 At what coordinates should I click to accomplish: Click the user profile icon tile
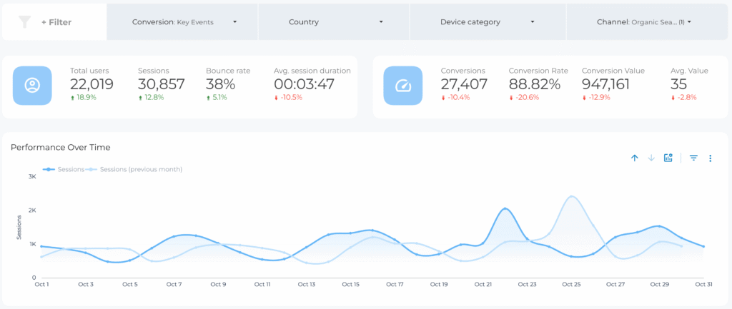tap(32, 86)
